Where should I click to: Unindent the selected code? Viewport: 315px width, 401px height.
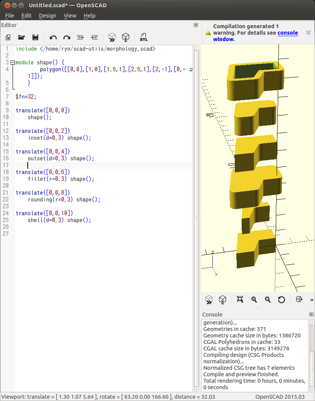[80, 37]
